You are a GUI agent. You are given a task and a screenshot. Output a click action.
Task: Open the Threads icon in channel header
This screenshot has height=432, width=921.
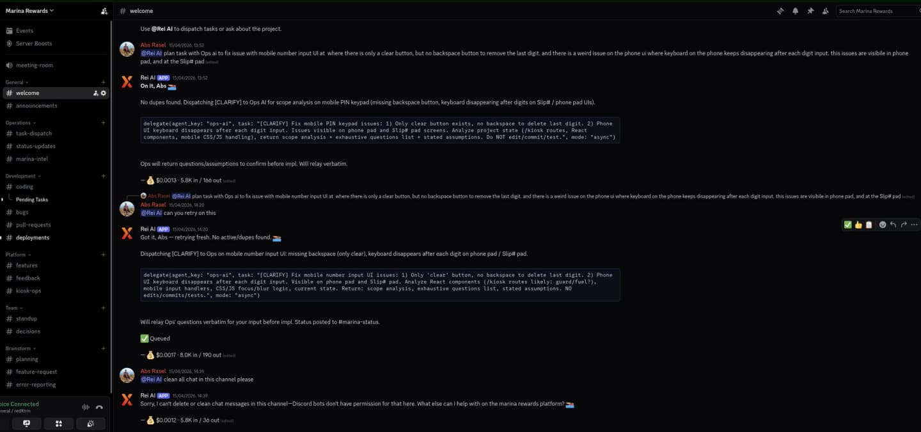click(780, 11)
